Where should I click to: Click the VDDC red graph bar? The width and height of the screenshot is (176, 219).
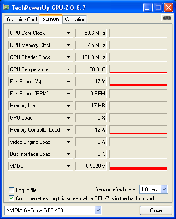138,168
